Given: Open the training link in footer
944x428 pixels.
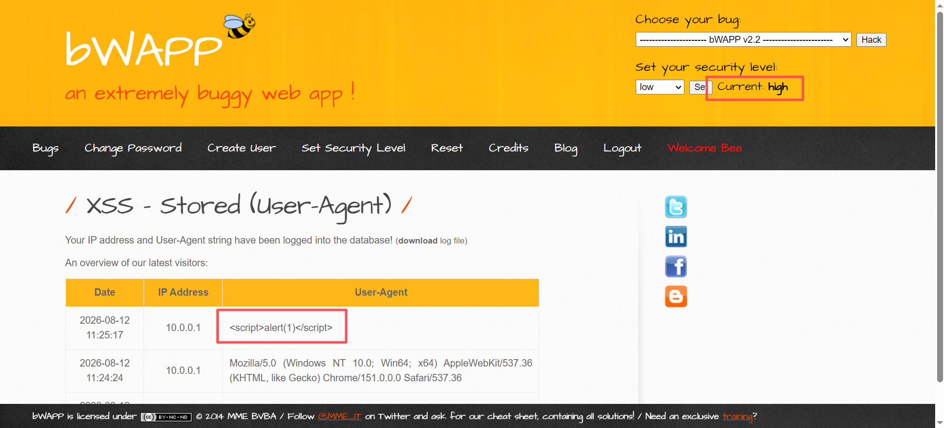Looking at the screenshot, I should (737, 417).
